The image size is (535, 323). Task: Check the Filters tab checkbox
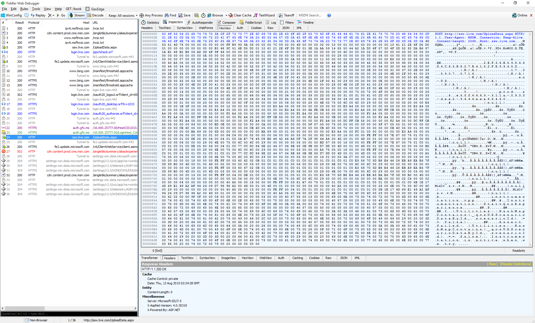click(x=282, y=23)
